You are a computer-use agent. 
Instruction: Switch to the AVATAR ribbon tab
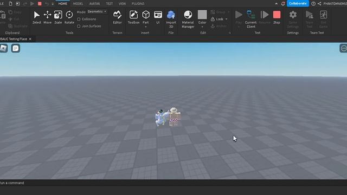point(94,4)
